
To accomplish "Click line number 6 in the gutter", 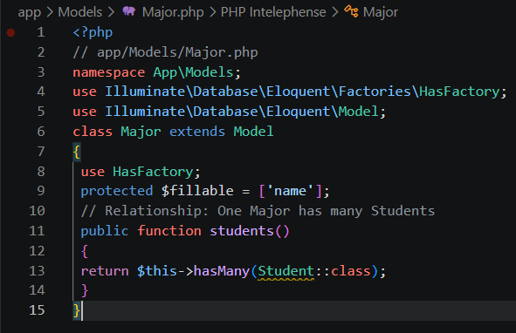I will point(41,132).
